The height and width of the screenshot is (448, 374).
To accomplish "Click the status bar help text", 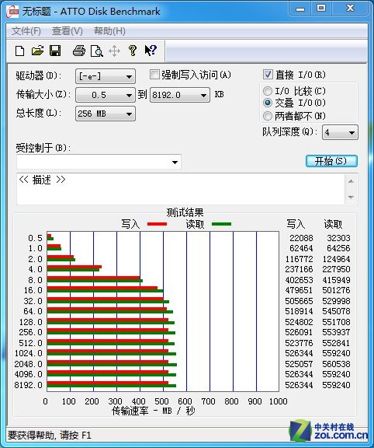I will pyautogui.click(x=50, y=435).
